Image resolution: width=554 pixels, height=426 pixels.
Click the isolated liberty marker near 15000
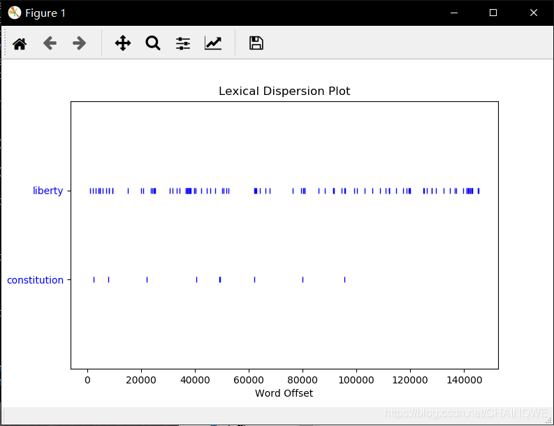click(x=129, y=191)
